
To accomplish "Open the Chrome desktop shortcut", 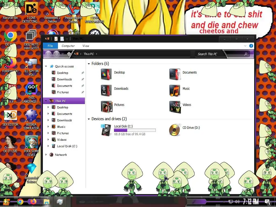I will pyautogui.click(x=11, y=35).
